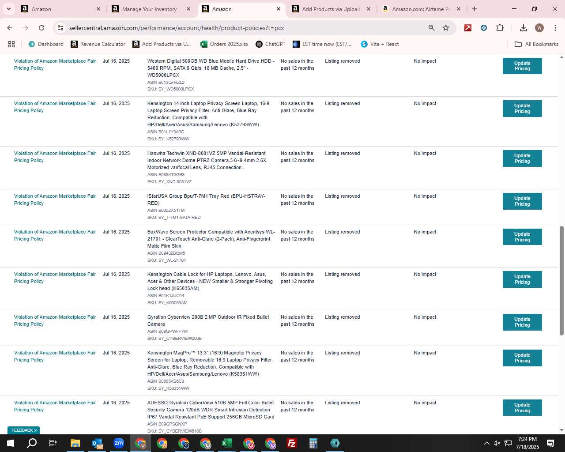Open the Windows Start menu

pos(11,443)
